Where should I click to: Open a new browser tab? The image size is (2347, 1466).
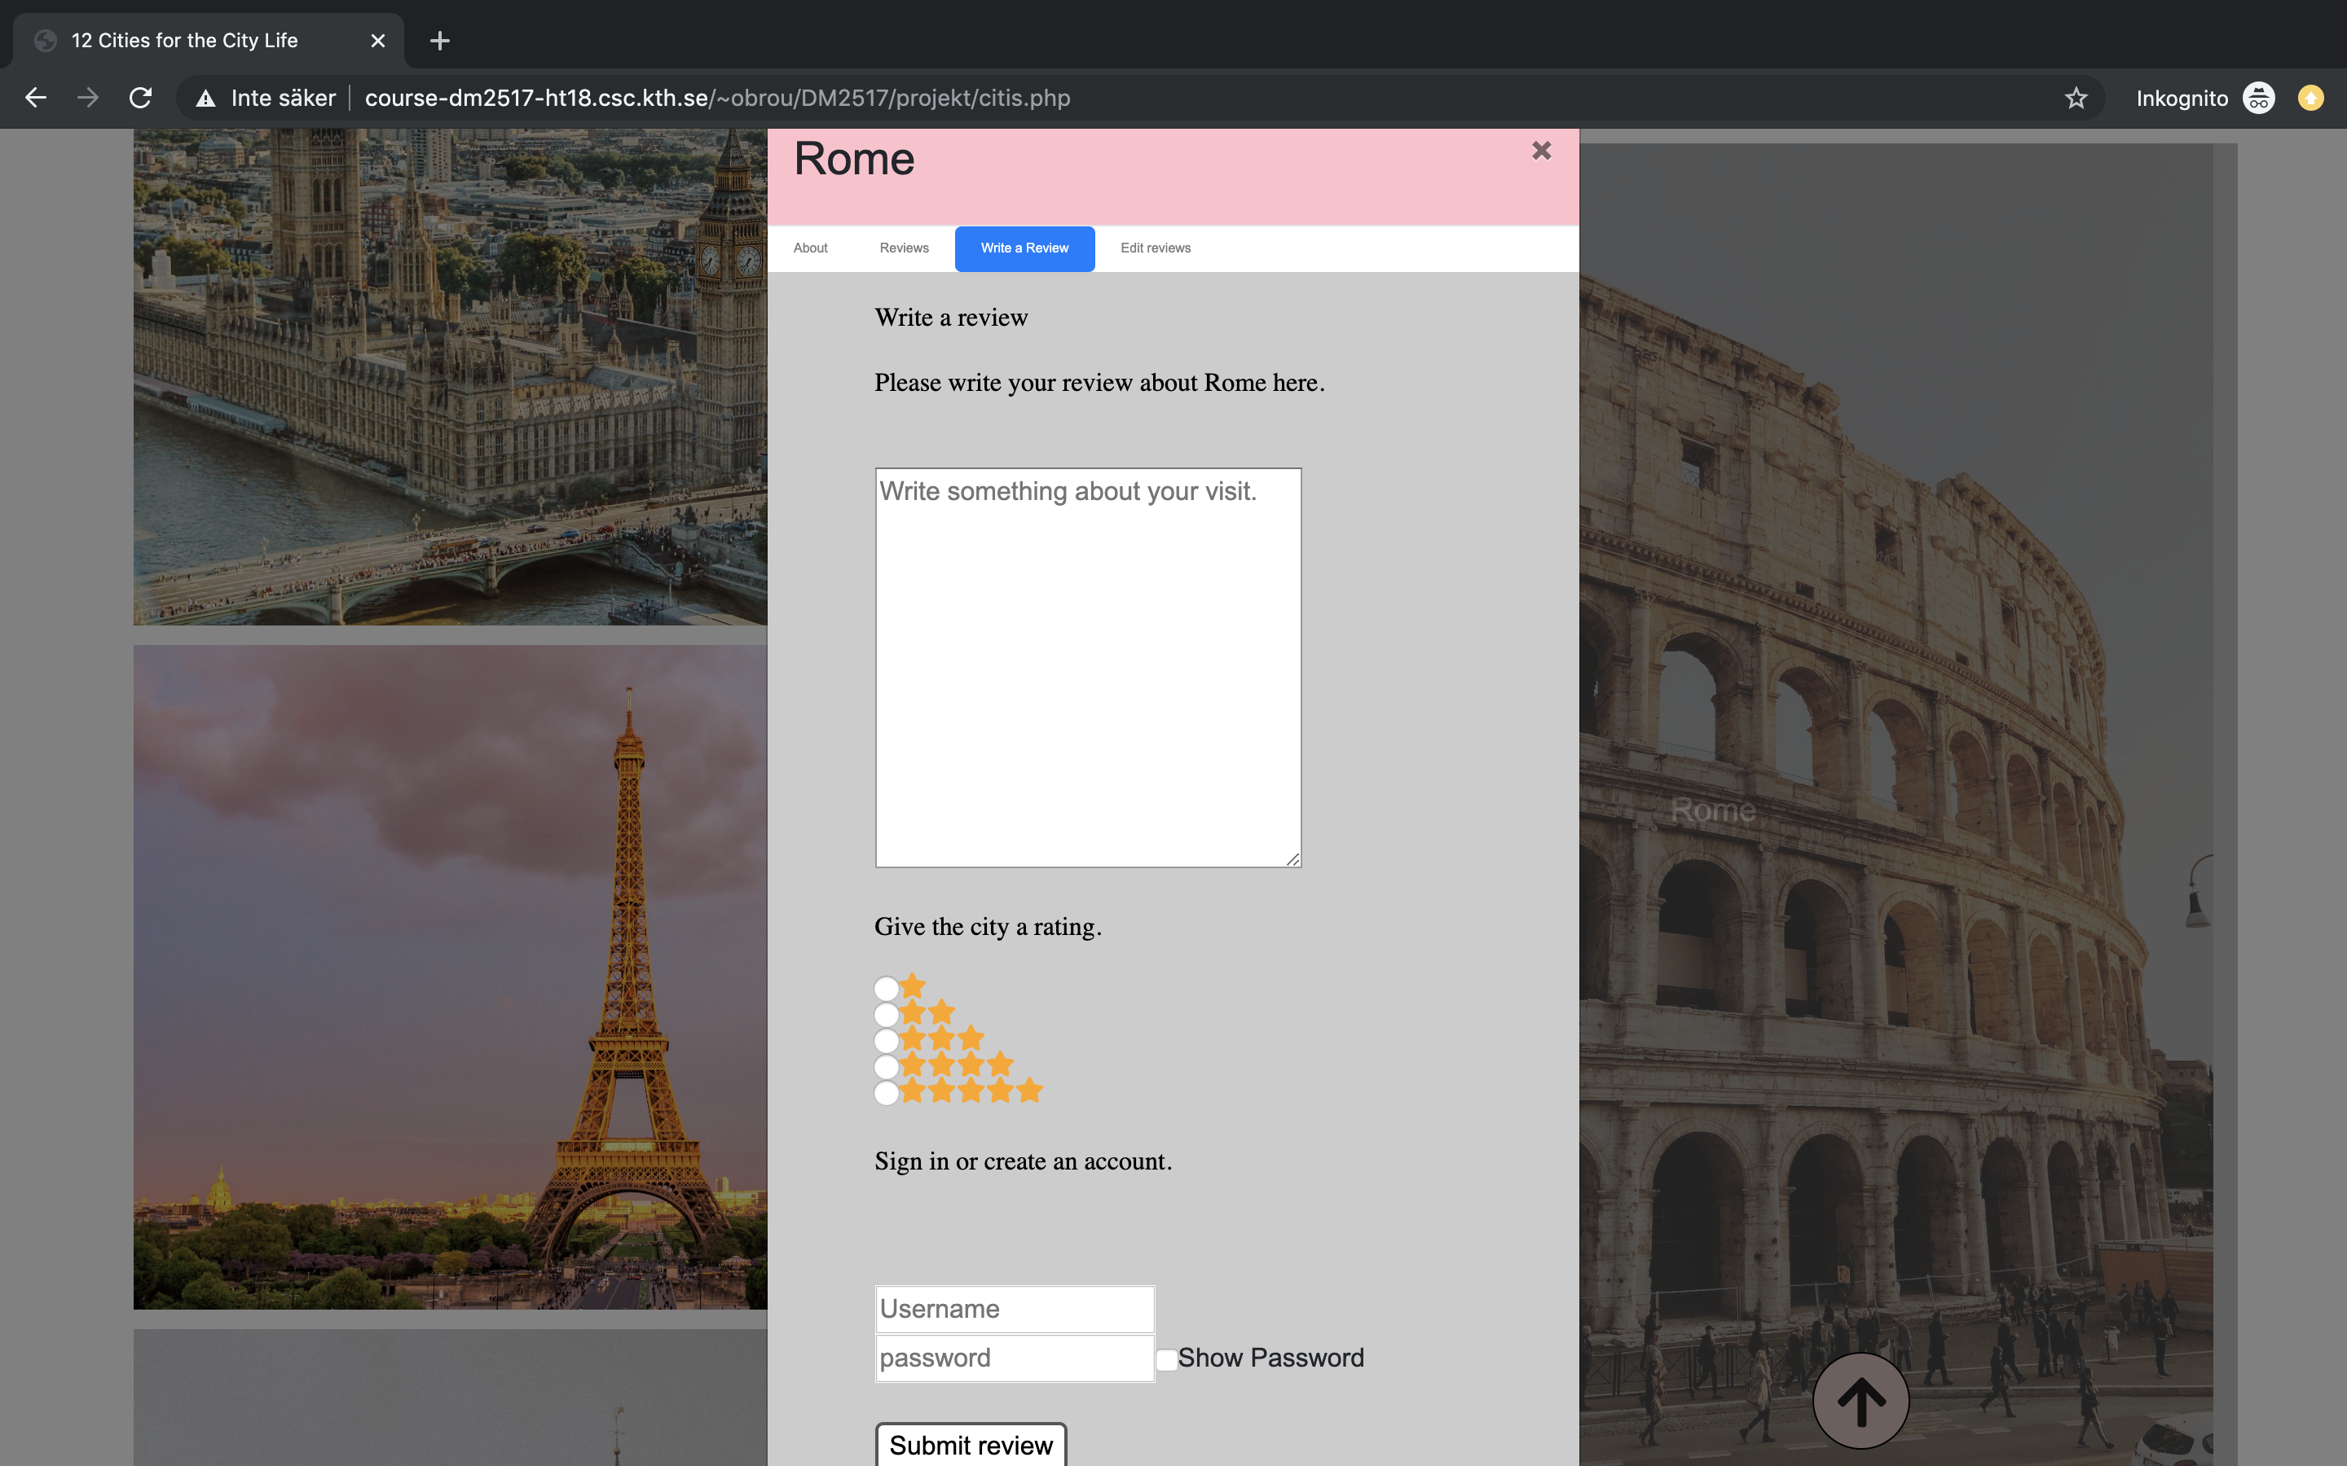[439, 41]
